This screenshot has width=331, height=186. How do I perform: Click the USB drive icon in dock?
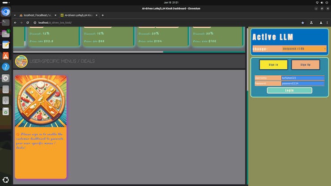[6, 100]
